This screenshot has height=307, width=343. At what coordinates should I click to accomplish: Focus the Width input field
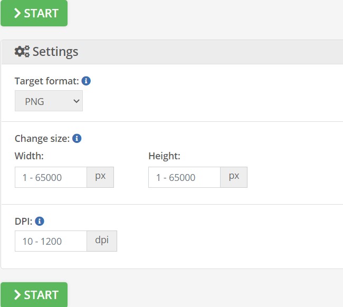[x=51, y=177]
